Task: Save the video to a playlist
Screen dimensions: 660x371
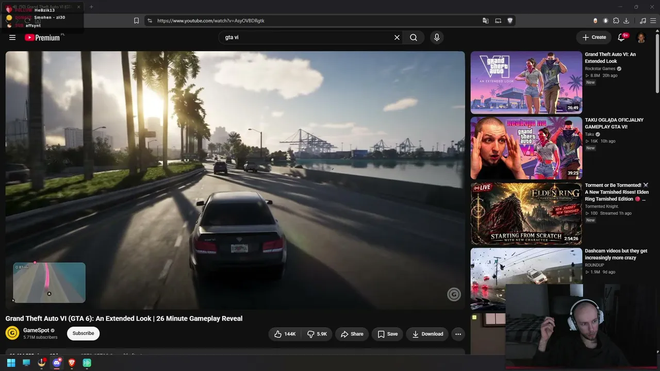Action: (388, 334)
